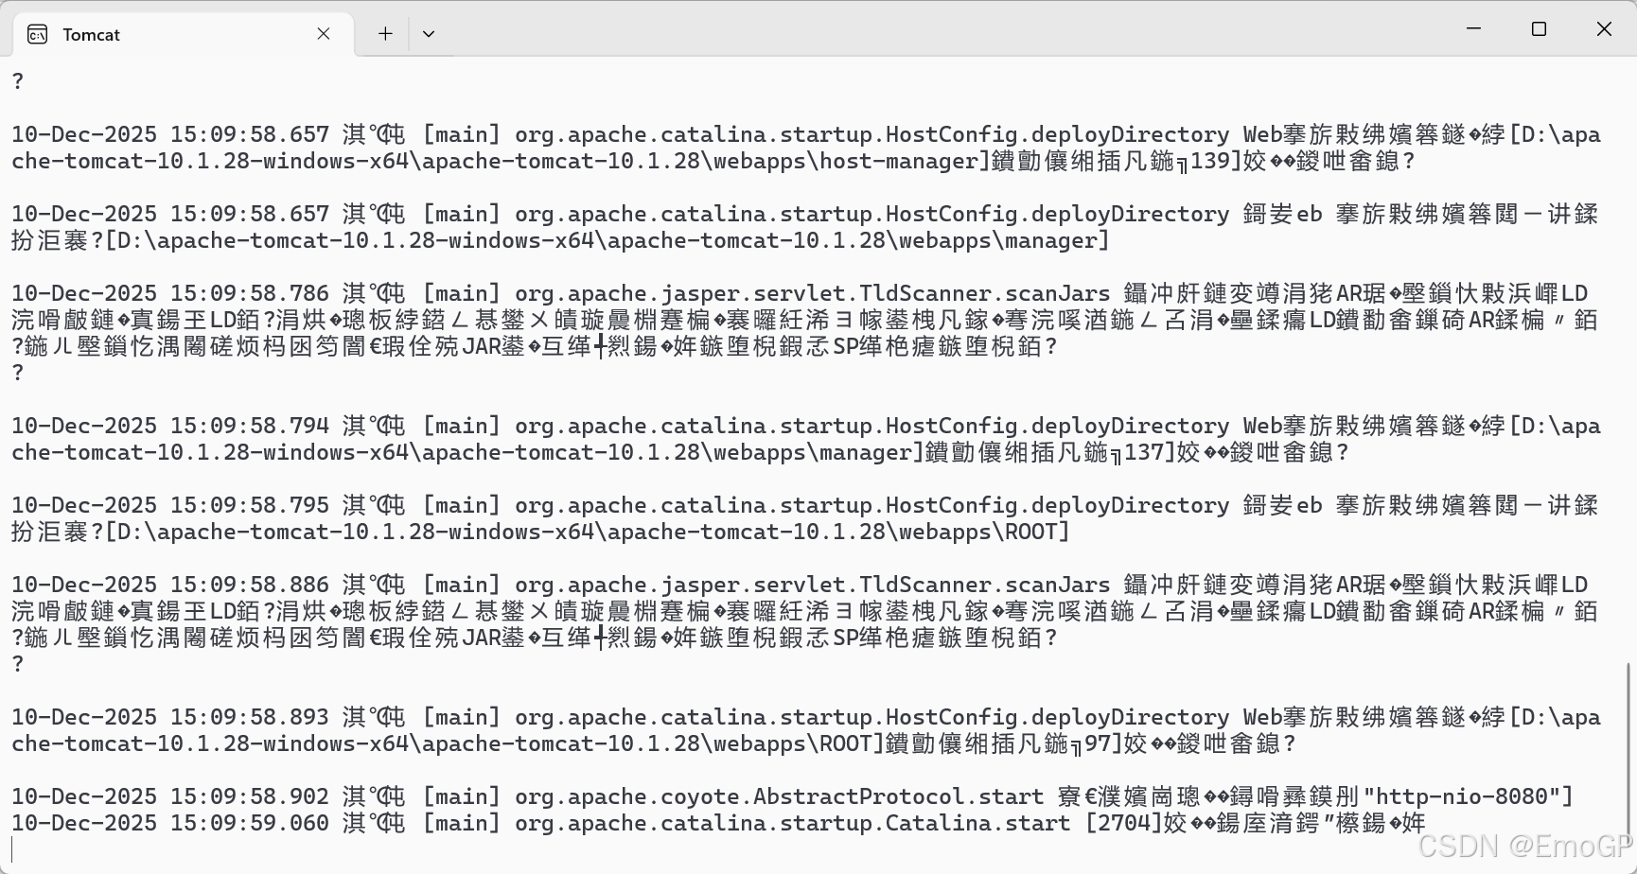The image size is (1637, 874).
Task: Click the 15:09:58.893 deployDirectory log line
Action: [x=804, y=717]
